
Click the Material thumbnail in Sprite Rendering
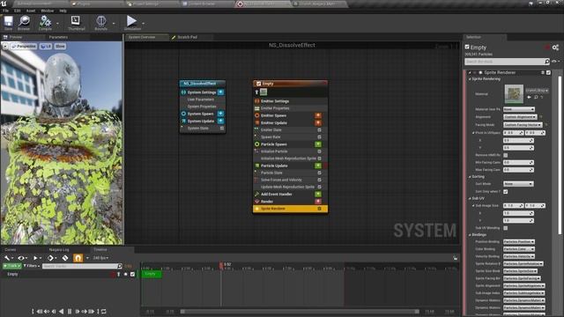click(514, 94)
